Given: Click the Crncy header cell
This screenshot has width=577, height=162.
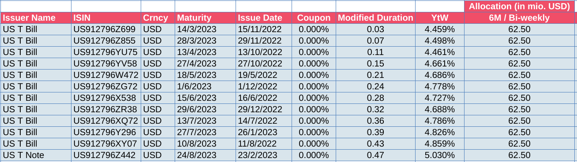Looking at the screenshot, I should [x=158, y=18].
